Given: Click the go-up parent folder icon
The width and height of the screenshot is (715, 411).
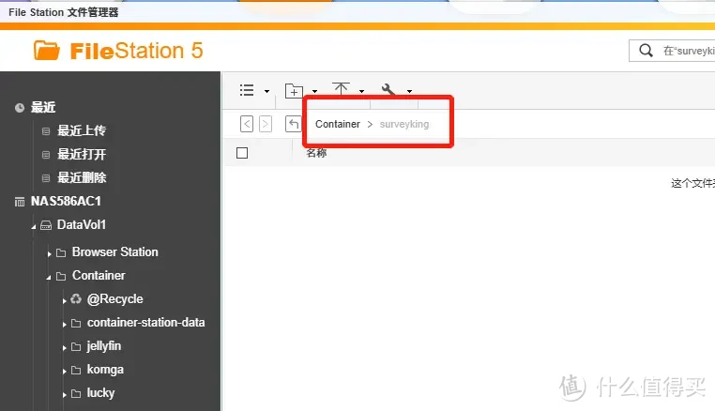Looking at the screenshot, I should coord(293,124).
